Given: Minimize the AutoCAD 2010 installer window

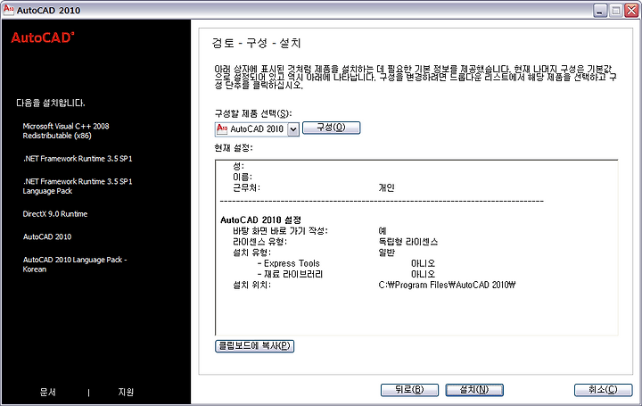Looking at the screenshot, I should (600, 10).
